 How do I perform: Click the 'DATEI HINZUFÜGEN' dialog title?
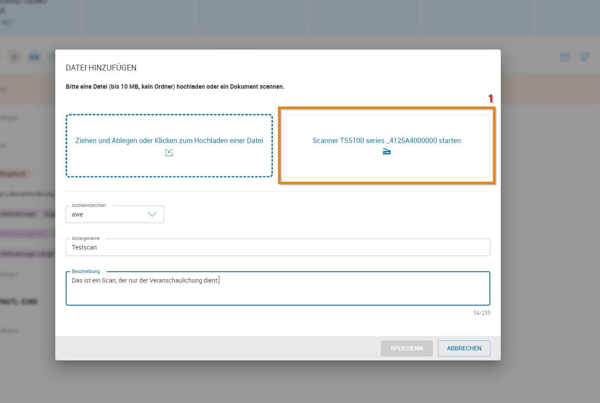point(101,68)
